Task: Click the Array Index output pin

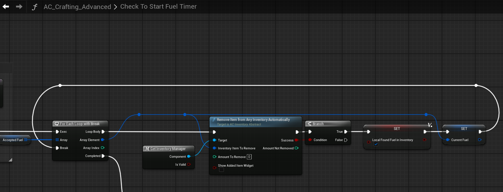Action: tap(103, 148)
